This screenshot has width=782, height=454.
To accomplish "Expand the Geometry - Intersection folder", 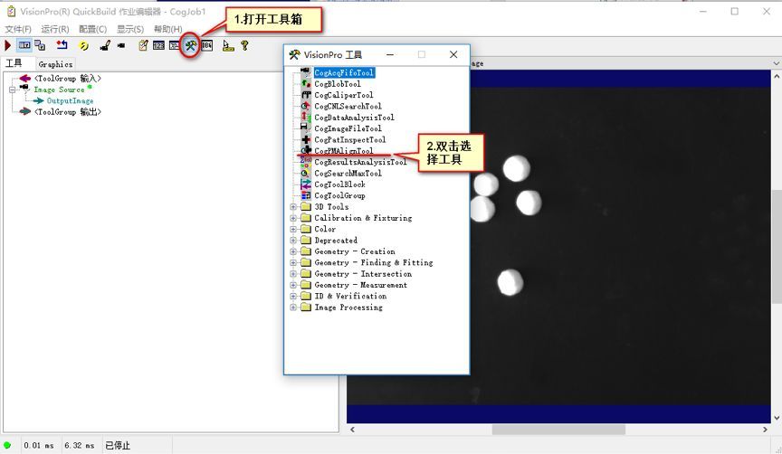I will pyautogui.click(x=293, y=274).
